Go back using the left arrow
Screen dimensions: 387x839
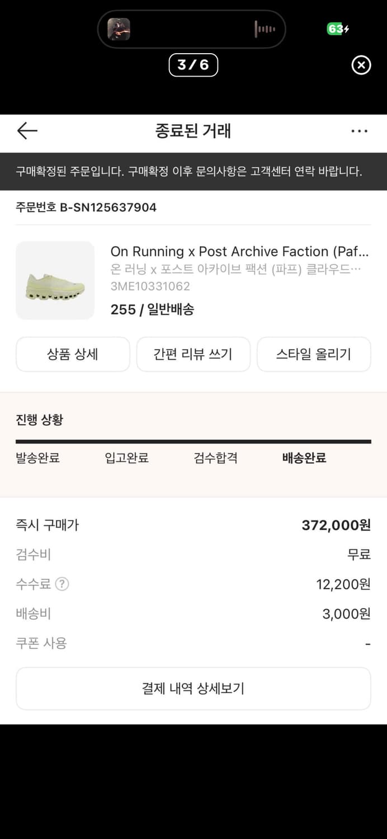26,130
